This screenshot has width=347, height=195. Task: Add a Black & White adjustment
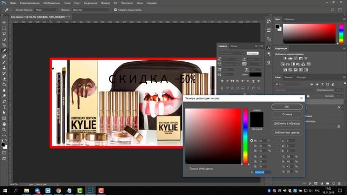pyautogui.click(x=293, y=64)
